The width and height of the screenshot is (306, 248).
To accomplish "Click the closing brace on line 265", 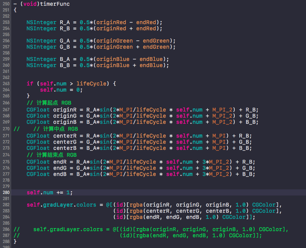I will point(28,96).
